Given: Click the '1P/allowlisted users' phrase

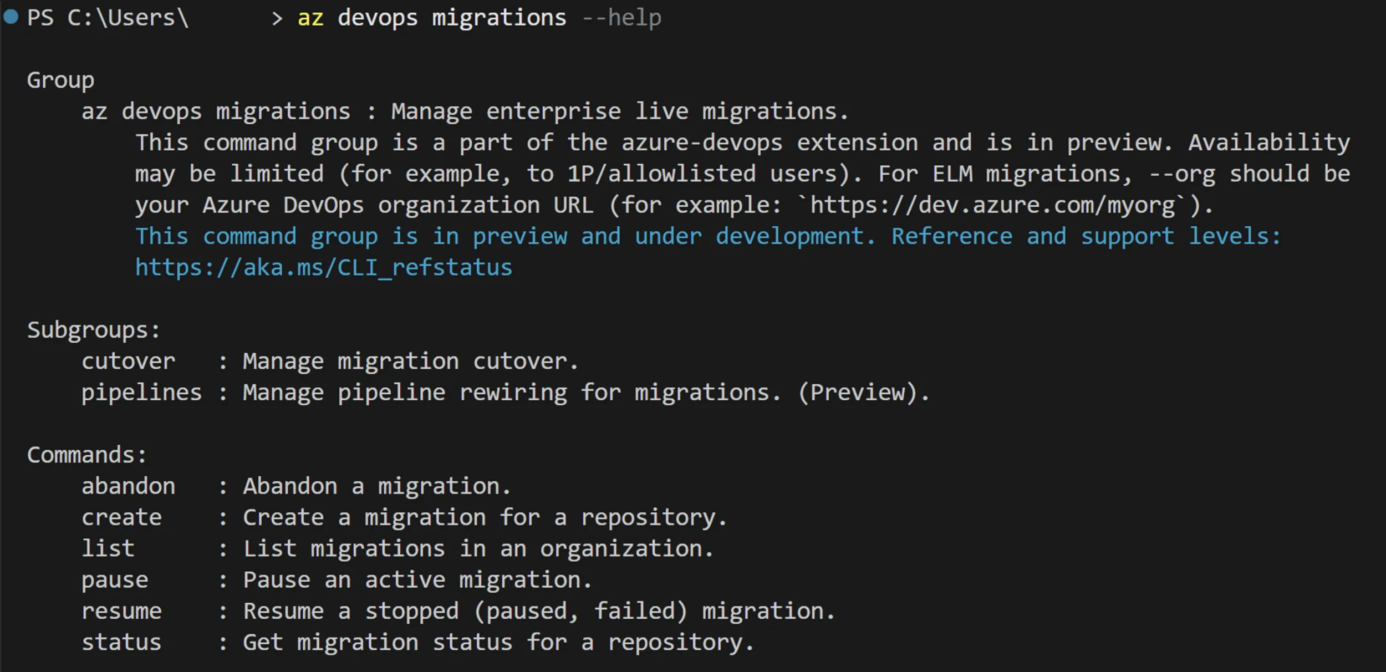Looking at the screenshot, I should (x=702, y=174).
